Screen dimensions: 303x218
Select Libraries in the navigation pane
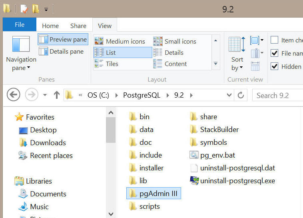coord(33,181)
